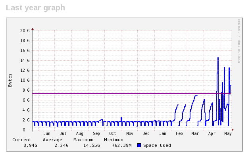The width and height of the screenshot is (250, 154).
Task: Click the Last year graph heading
Action: [x=36, y=8]
